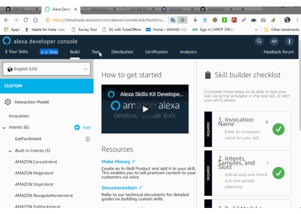Open Chrome profile avatar
This screenshot has width=301, height=214.
[287, 20]
